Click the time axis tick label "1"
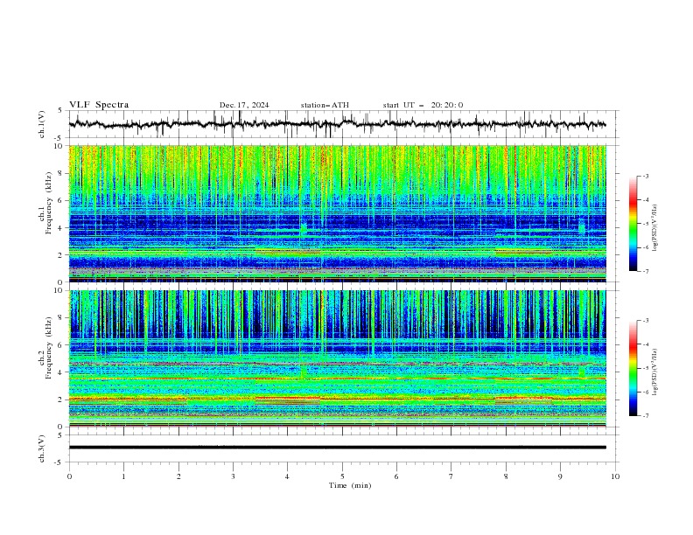 tap(123, 476)
